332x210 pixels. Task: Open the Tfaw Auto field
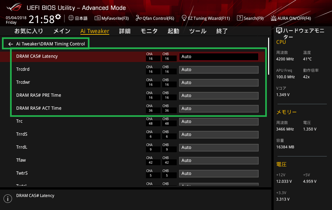coord(219,160)
